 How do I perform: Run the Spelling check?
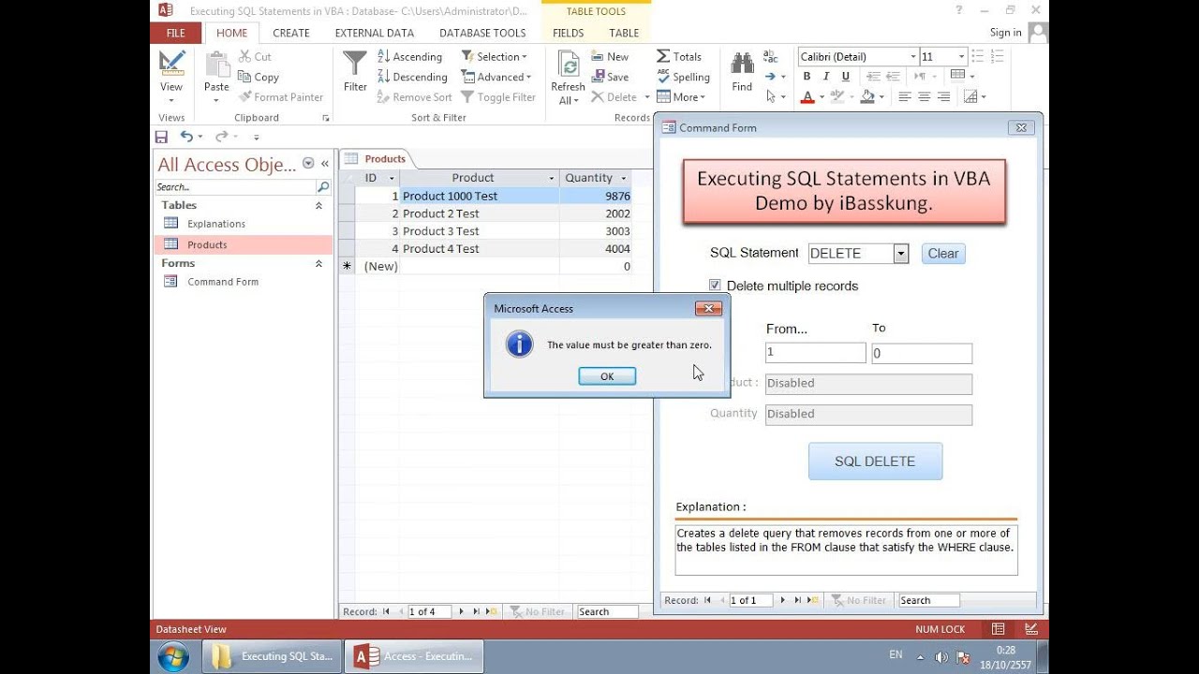click(x=683, y=77)
